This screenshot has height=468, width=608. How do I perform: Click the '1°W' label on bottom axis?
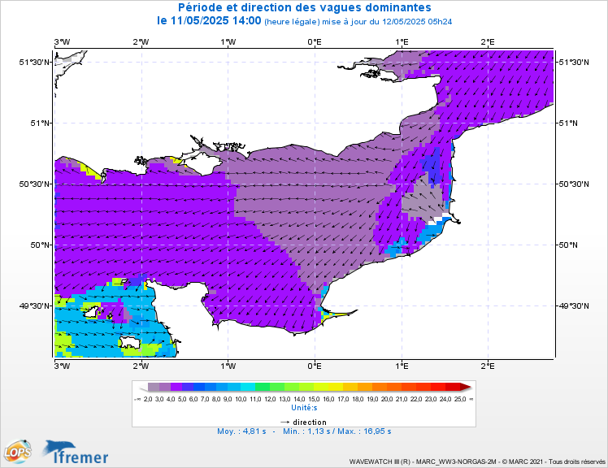228,366
